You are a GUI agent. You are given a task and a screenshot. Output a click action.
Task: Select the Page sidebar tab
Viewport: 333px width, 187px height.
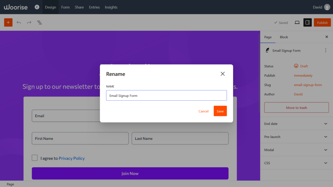coord(268,37)
